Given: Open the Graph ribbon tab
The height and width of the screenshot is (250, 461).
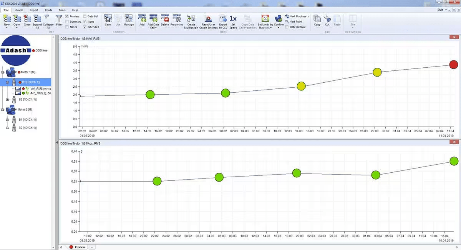Looking at the screenshot, I should click(x=19, y=10).
